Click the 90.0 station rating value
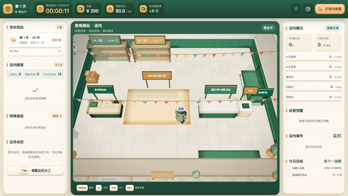This screenshot has width=348, height=196. pos(120,11)
